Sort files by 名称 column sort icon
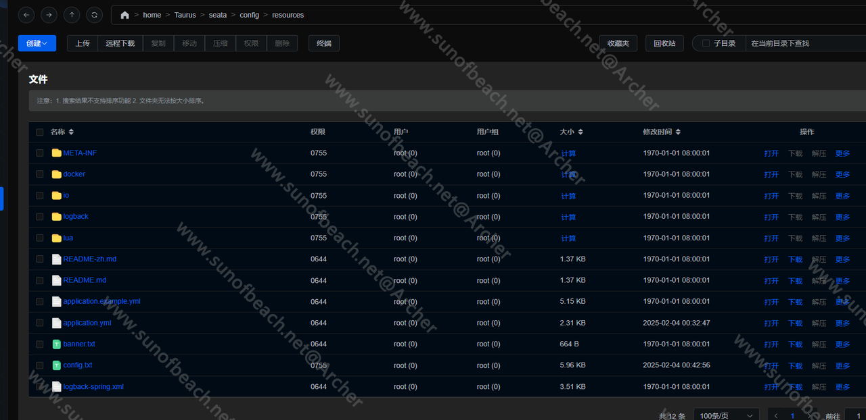 pyautogui.click(x=71, y=132)
